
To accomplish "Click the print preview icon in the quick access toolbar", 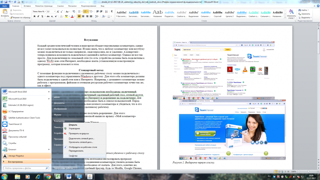I will pos(19,2).
